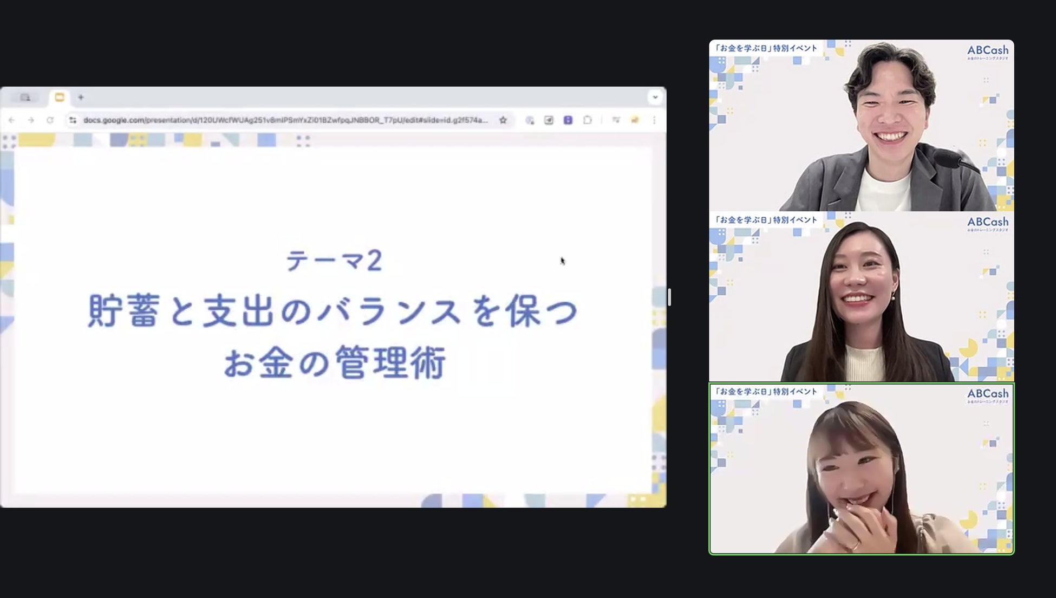Switch to the Google Slides tab
1056x598 pixels.
[x=60, y=97]
